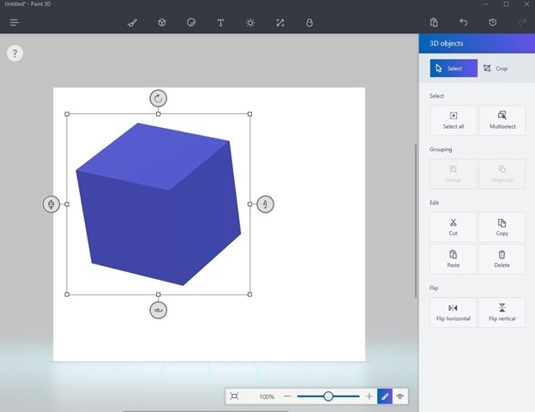535x412 pixels.
Task: Toggle the Multiselect option
Action: (502, 120)
